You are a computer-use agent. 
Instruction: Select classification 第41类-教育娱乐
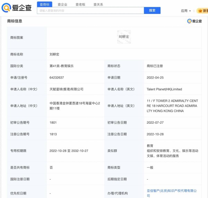62,66
